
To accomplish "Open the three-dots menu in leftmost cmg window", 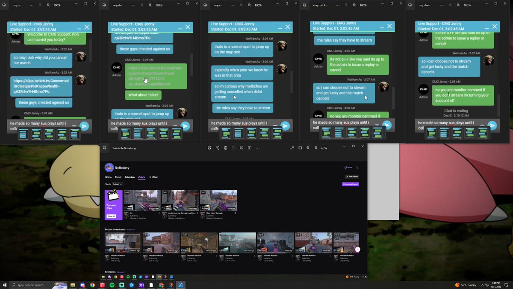I will click(x=32, y=5).
